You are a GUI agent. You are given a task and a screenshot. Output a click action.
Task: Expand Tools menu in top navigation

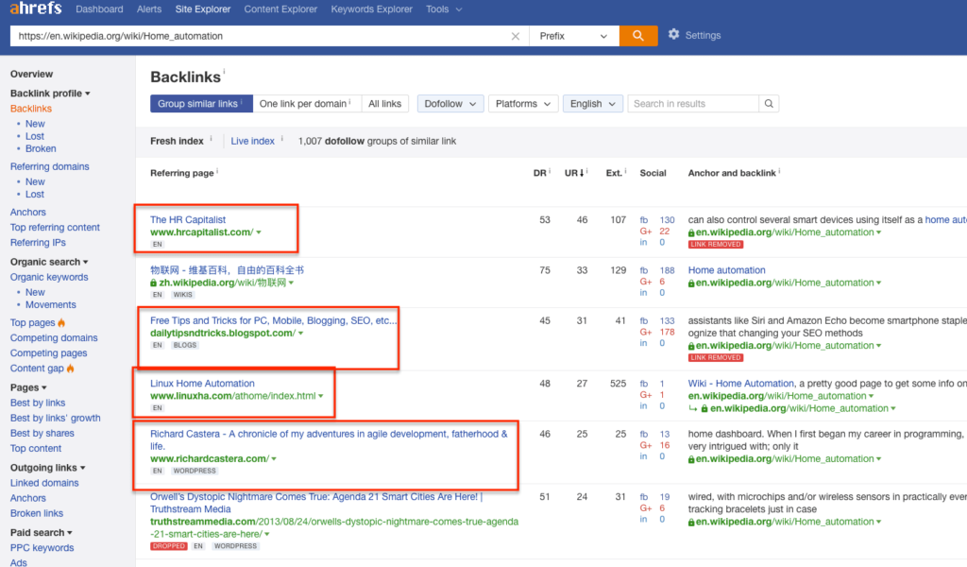click(x=444, y=9)
